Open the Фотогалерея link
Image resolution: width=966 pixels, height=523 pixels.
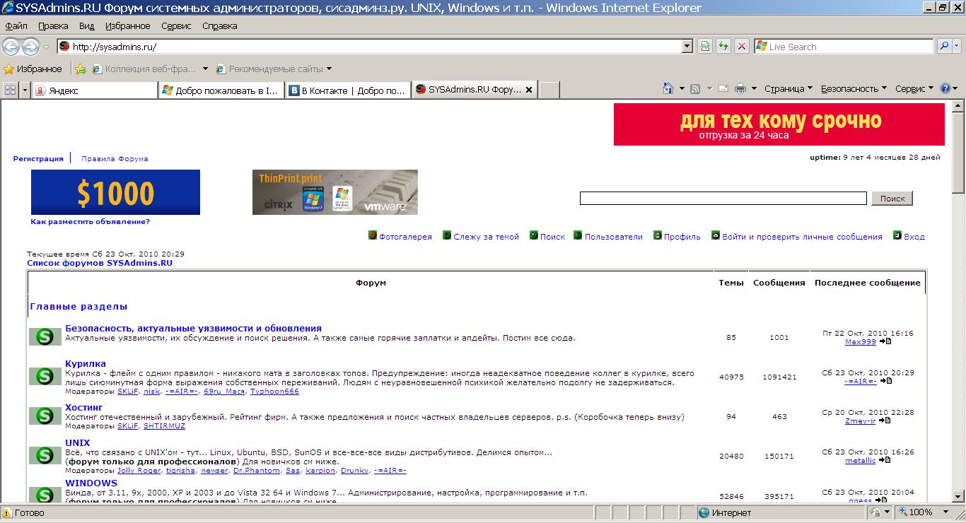pos(405,237)
